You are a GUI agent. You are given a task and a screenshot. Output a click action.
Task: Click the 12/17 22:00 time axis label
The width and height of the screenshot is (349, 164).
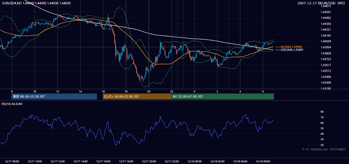172,162
